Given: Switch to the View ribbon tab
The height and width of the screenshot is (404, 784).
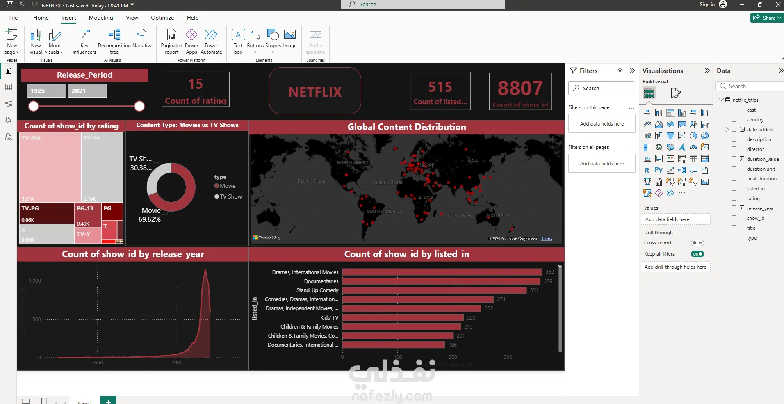Looking at the screenshot, I should pos(132,18).
